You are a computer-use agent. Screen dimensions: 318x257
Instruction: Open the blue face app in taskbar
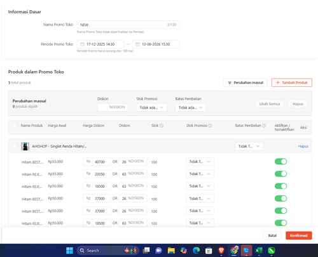246,251
